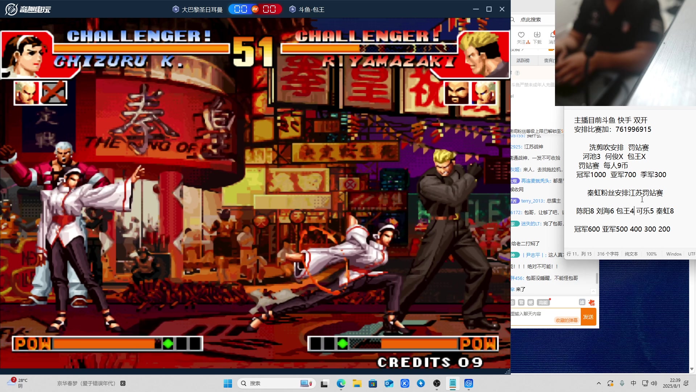Click the 下载 download icon
The height and width of the screenshot is (392, 696).
pos(537,35)
